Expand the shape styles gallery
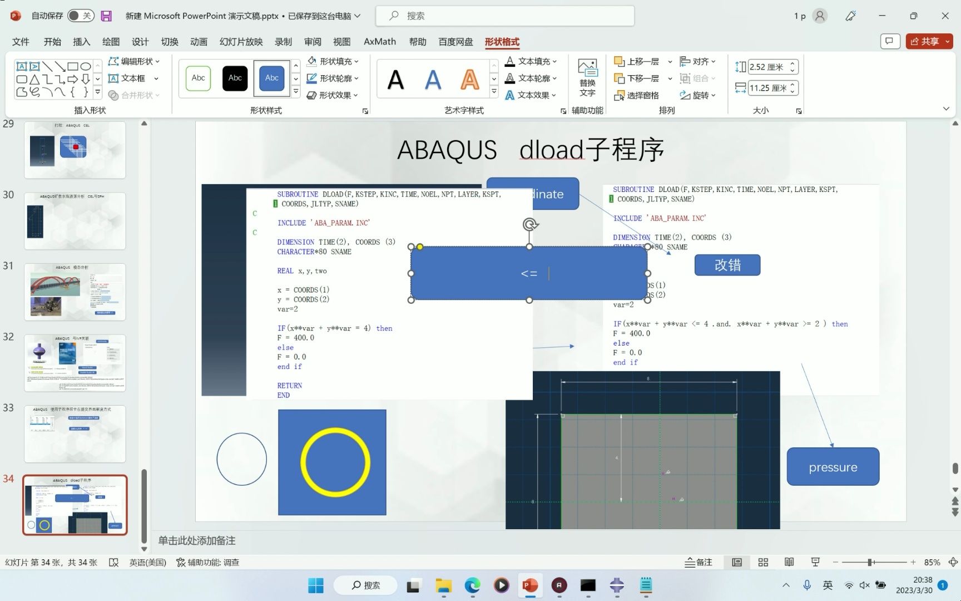 coord(296,92)
